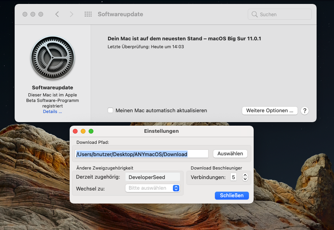334x230 pixels.
Task: Click Auswählen to choose download path
Action: [x=230, y=154]
